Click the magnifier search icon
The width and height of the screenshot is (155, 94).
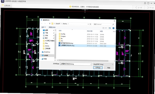pyautogui.click(x=113, y=24)
